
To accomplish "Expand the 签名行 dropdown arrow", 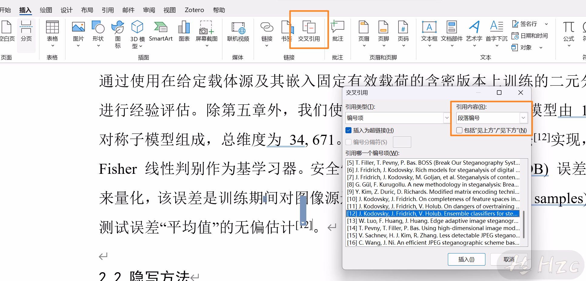I will (546, 24).
